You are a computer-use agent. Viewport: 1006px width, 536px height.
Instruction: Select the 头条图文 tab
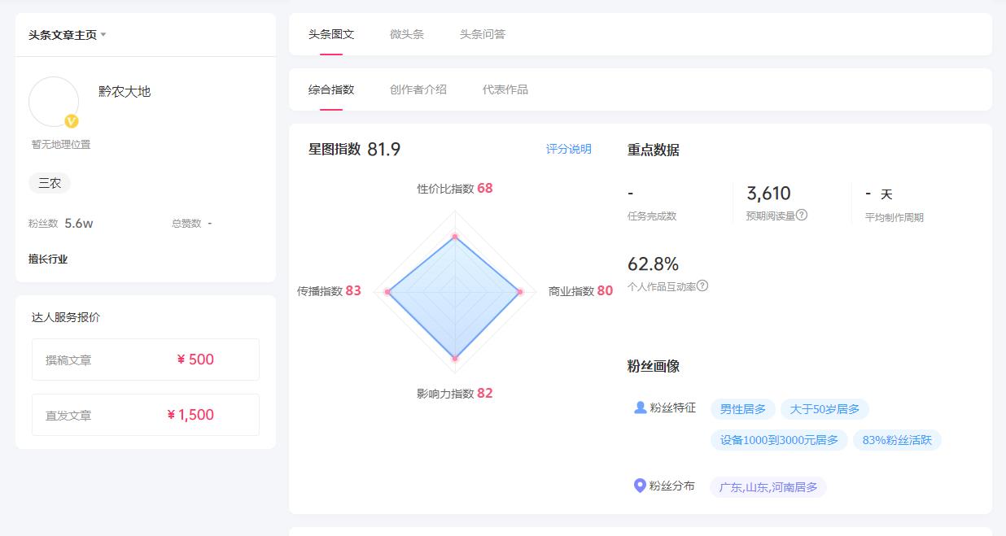click(x=334, y=34)
